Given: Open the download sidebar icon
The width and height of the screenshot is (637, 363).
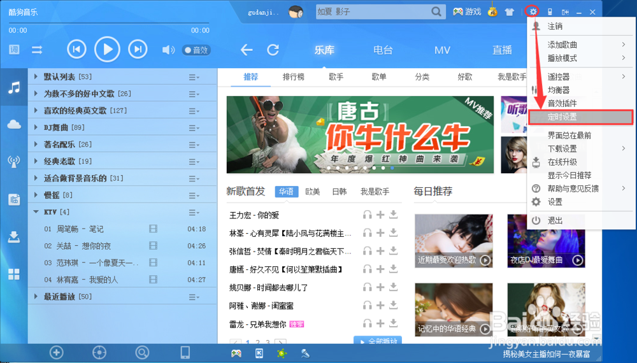Looking at the screenshot, I should 14,237.
